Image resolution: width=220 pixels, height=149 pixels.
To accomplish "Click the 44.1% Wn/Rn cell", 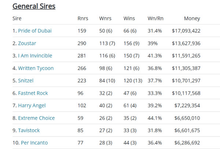I will [155, 118].
